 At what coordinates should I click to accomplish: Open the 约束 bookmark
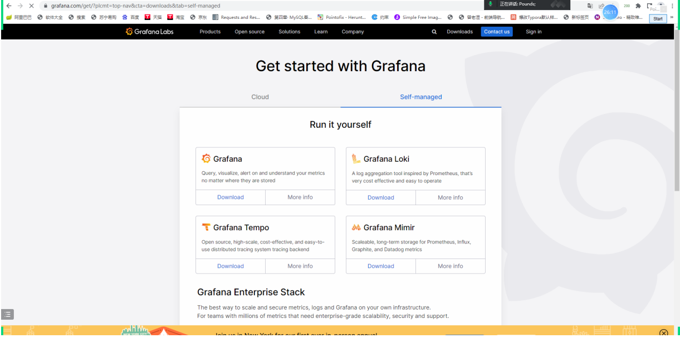pyautogui.click(x=380, y=17)
